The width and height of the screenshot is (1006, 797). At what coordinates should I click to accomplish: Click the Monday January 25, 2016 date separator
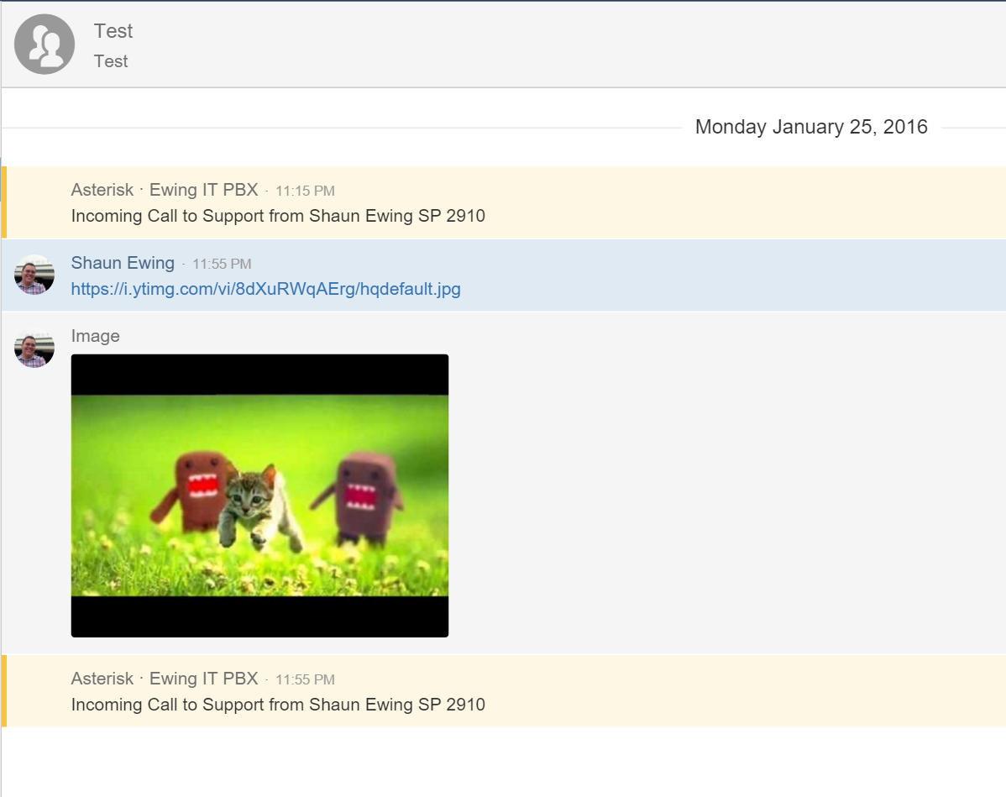tap(810, 127)
